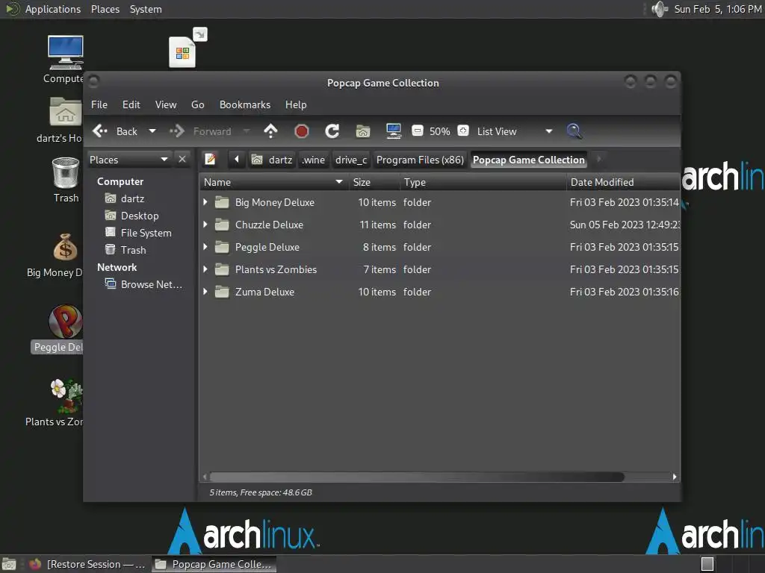
Task: Open the Places panel menu
Action: 105,9
